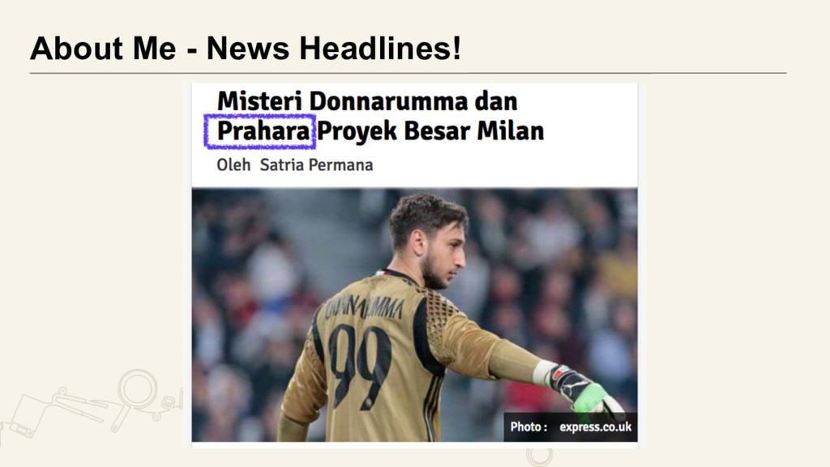Click the word "Headlines!" in the slide title
The height and width of the screenshot is (467, 830).
(380, 48)
